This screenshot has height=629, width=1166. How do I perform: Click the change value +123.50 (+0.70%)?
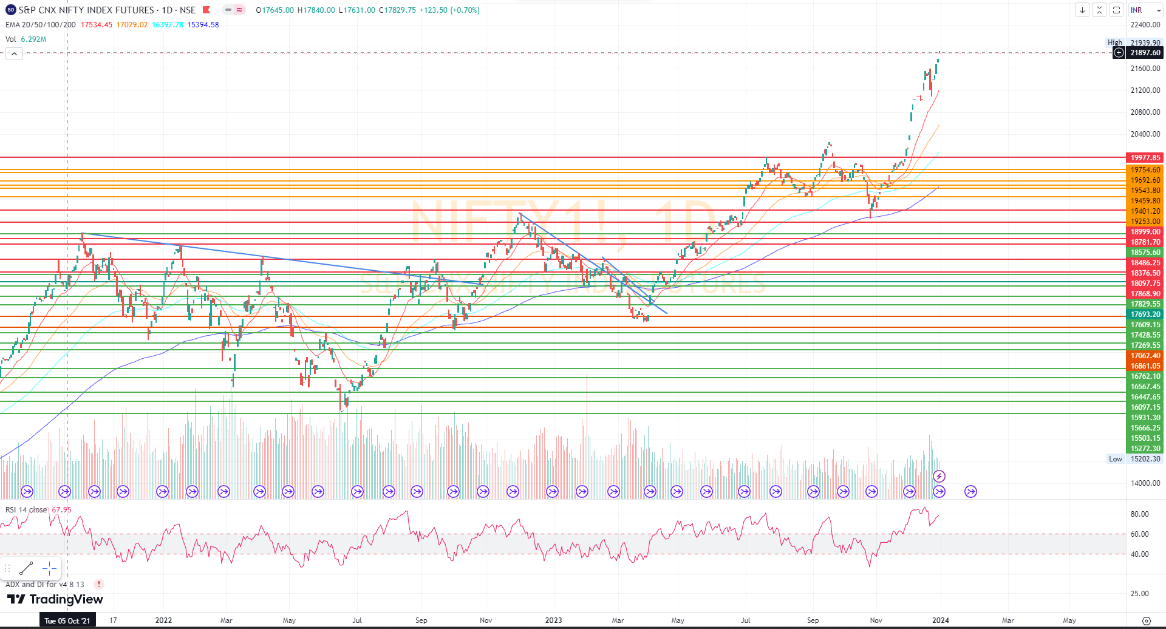(449, 10)
